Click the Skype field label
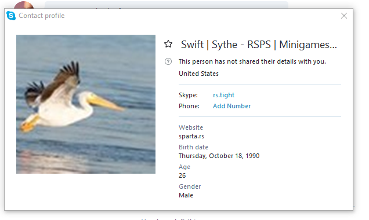369x220 pixels. (x=188, y=95)
